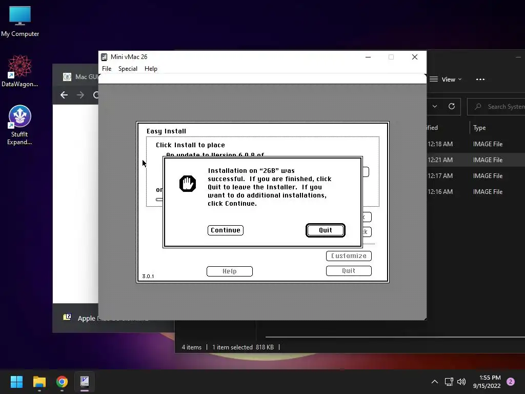Click the dimmed Quit button in Easy Install
Screen dimensions: 525x394
point(349,271)
